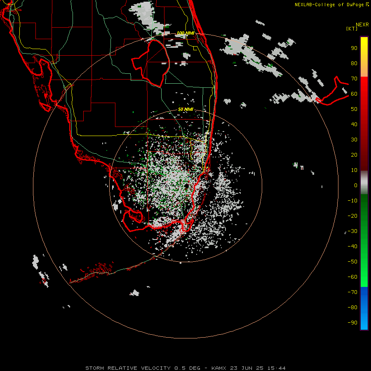Click the 30 value on color scale
The height and width of the screenshot is (371, 371).
[x=354, y=140]
